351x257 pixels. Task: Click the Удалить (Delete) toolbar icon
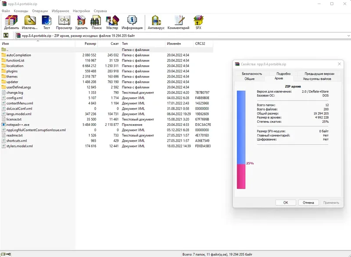coord(81,21)
